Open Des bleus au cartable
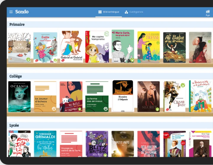 (x=71, y=97)
